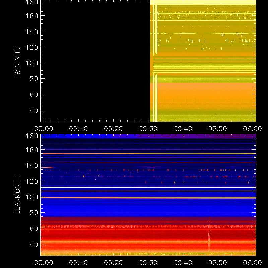Choose the 05:10 time label under Learmonth plot
The image size is (268, 268).
click(78, 263)
